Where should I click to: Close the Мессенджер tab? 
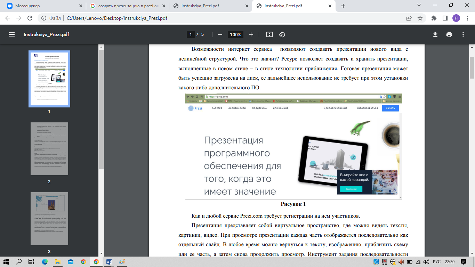click(80, 6)
